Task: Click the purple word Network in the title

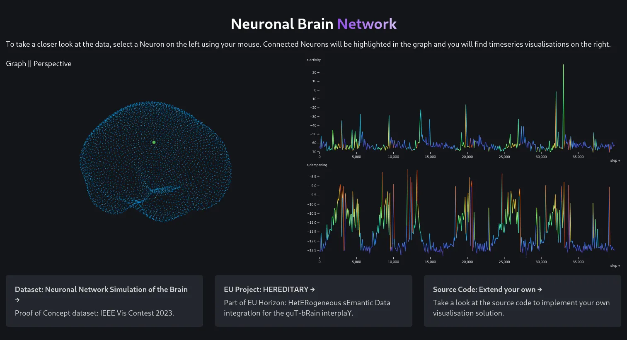Action: pyautogui.click(x=366, y=24)
